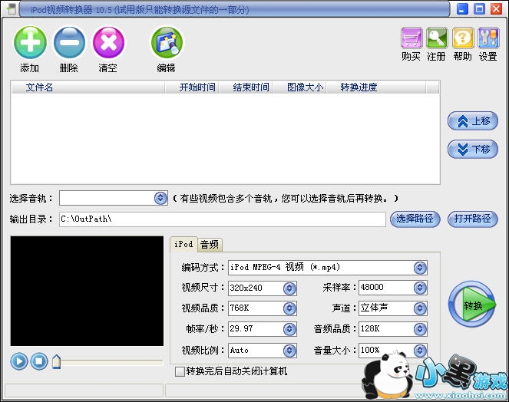The image size is (509, 402).
Task: Open the 音频品质 dropdown
Action: (x=420, y=329)
